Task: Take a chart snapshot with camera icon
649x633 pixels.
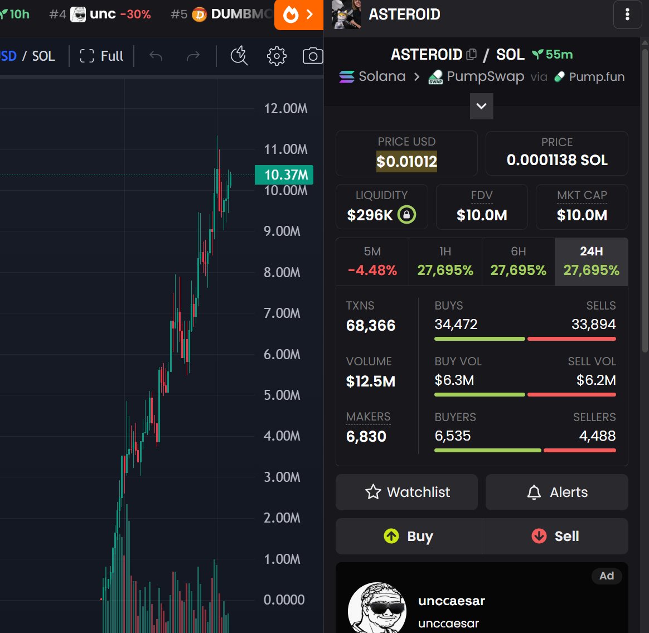Action: 312,56
